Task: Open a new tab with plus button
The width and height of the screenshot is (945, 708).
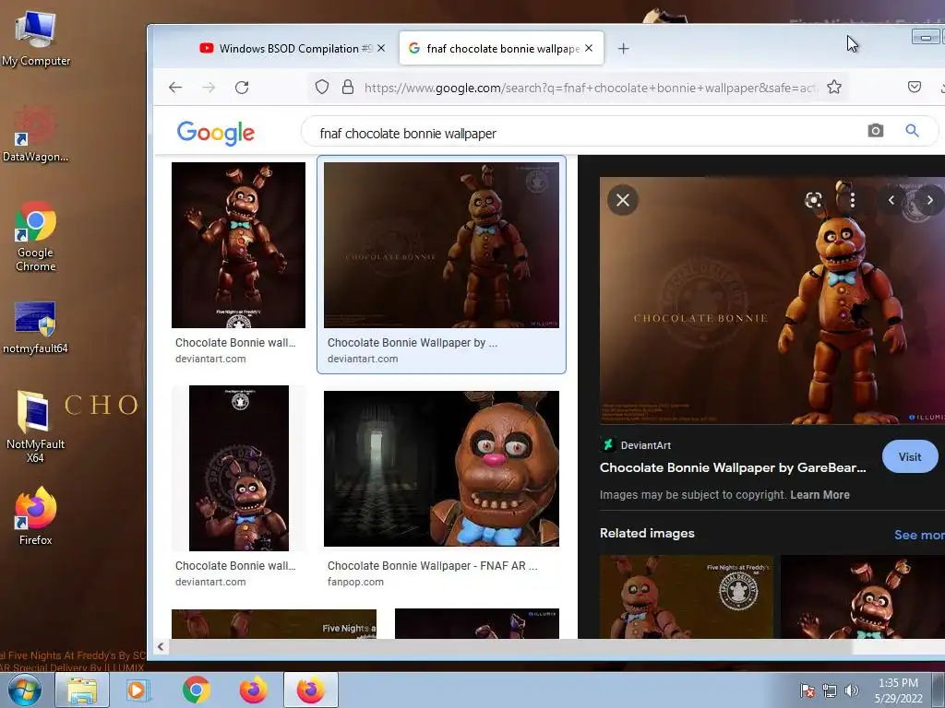Action: tap(623, 48)
